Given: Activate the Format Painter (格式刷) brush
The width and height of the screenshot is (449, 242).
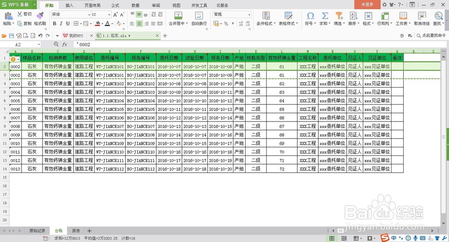Looking at the screenshot, I should [40, 15].
